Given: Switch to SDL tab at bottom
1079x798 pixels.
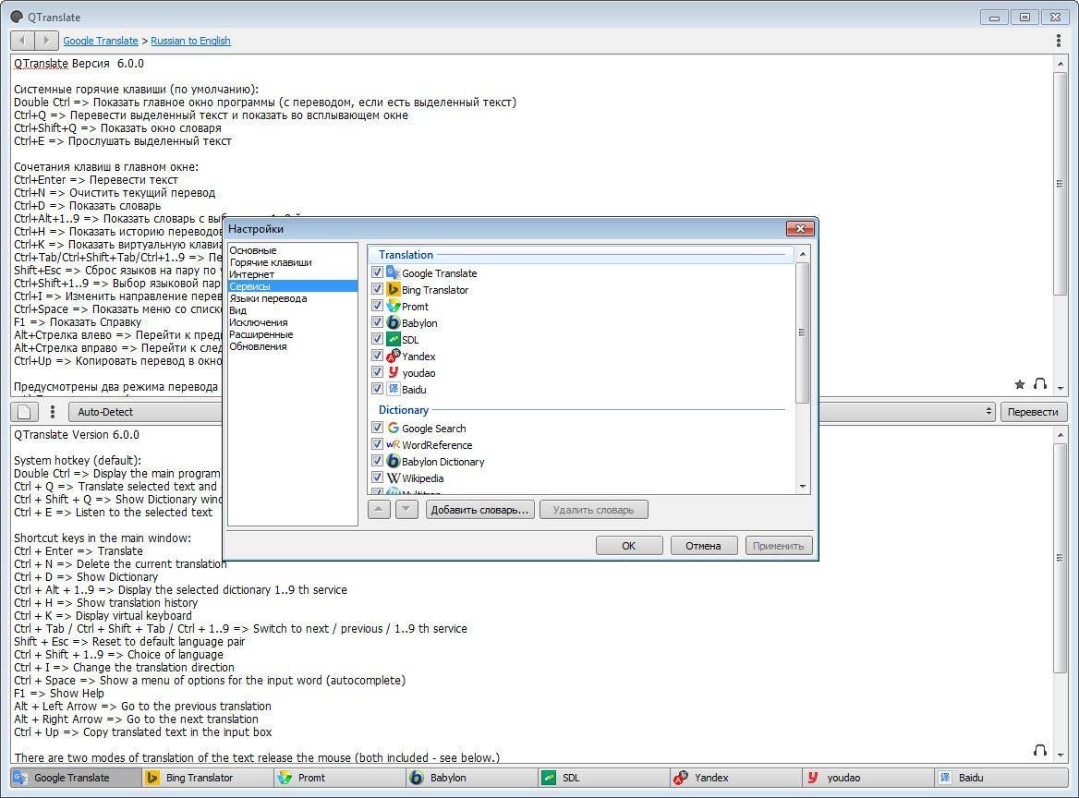Looking at the screenshot, I should (605, 778).
